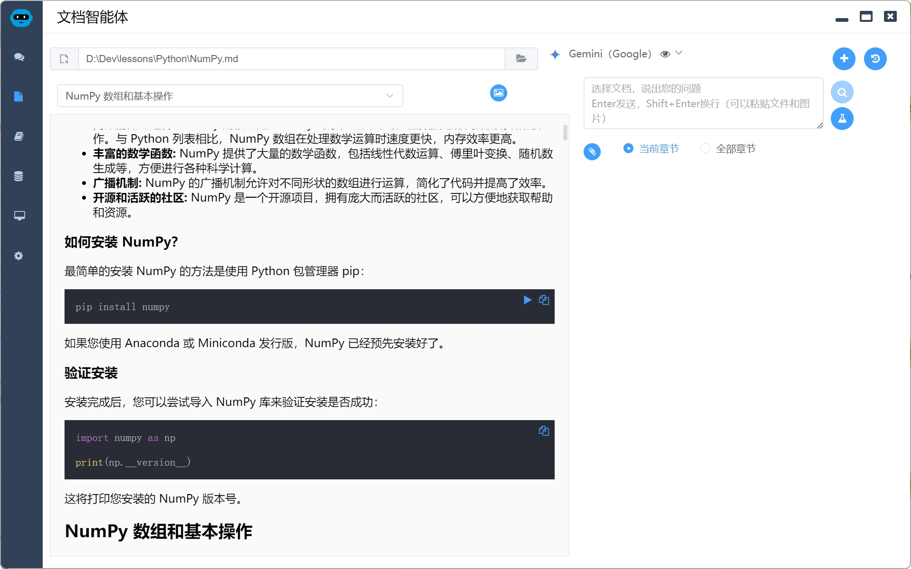Click the robot app logo
The width and height of the screenshot is (911, 569).
coord(21,18)
